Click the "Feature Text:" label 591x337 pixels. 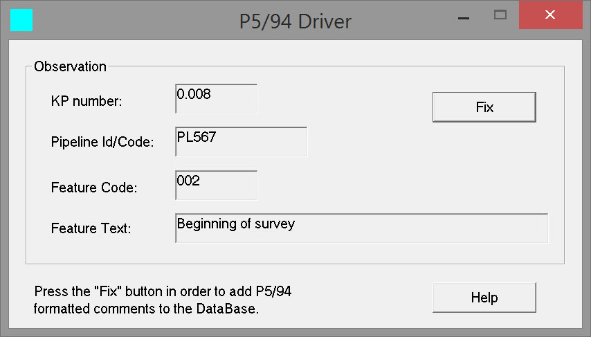click(x=91, y=228)
